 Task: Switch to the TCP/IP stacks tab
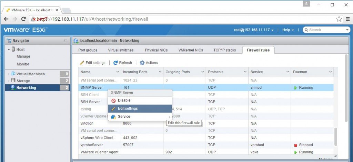point(225,50)
